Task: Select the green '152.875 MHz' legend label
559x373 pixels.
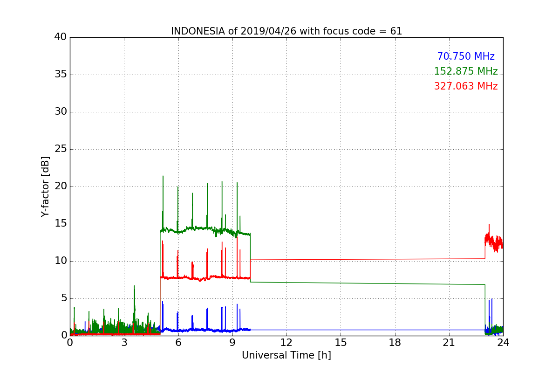Action: click(x=466, y=71)
